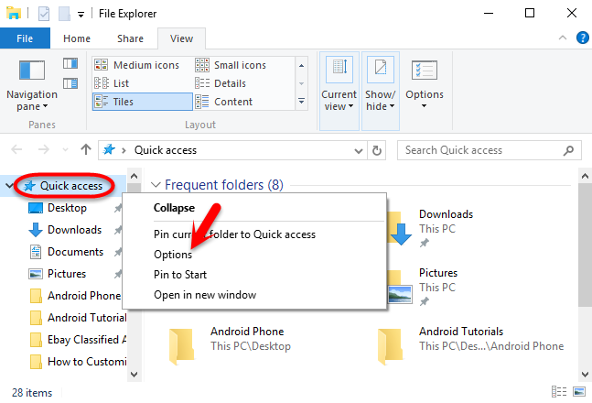Image resolution: width=592 pixels, height=403 pixels.
Task: Choose Pin to Start menu entry
Action: (180, 275)
